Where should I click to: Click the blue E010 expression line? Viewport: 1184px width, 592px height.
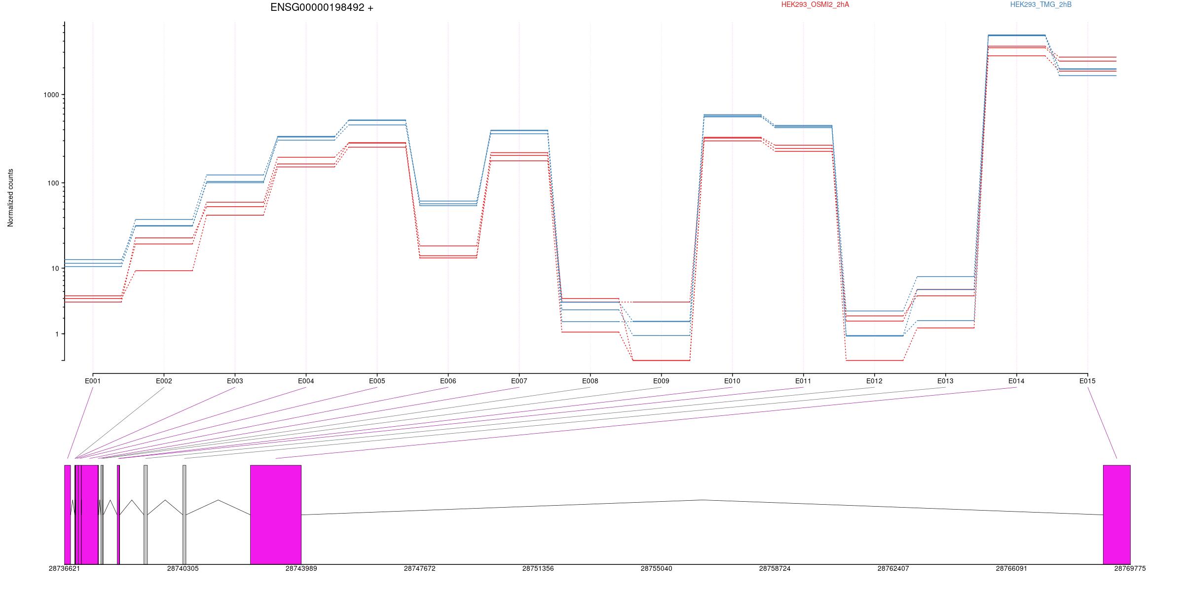[732, 115]
